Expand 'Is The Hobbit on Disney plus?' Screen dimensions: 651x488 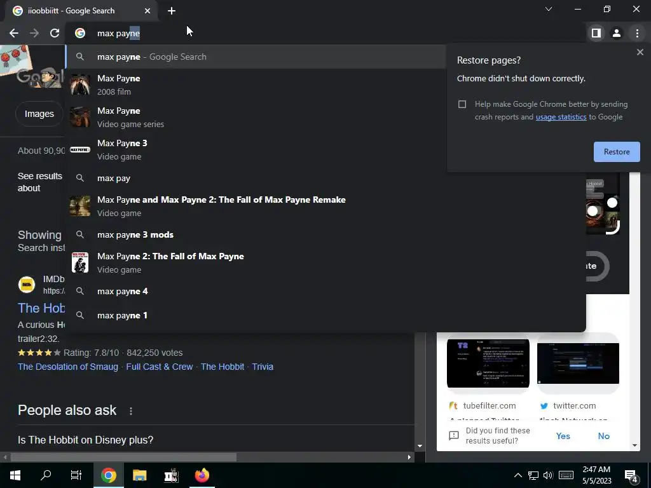click(216, 440)
